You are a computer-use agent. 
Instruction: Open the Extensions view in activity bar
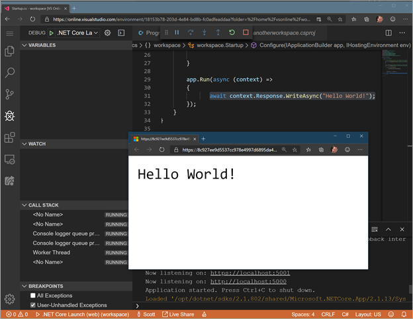[9, 137]
